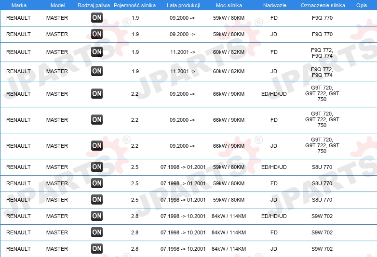Click ON badge in 60kW/82KM JD row
The image size is (377, 257).
[x=97, y=71]
